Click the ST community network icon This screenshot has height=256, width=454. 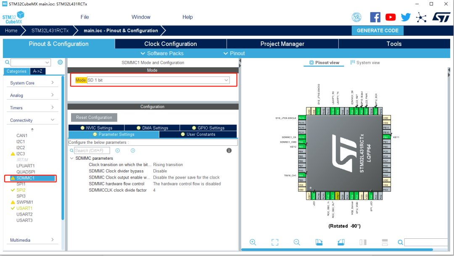tap(421, 17)
